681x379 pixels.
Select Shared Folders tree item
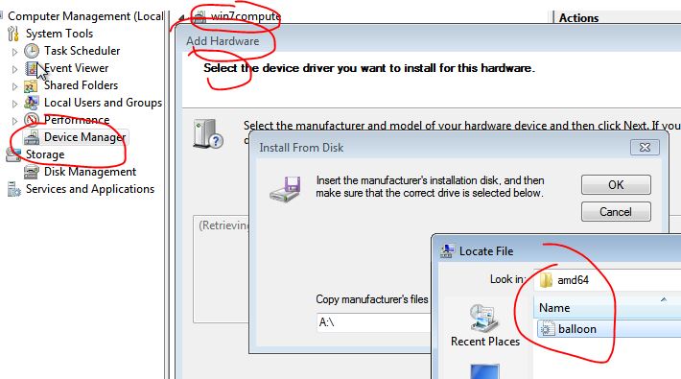(82, 85)
